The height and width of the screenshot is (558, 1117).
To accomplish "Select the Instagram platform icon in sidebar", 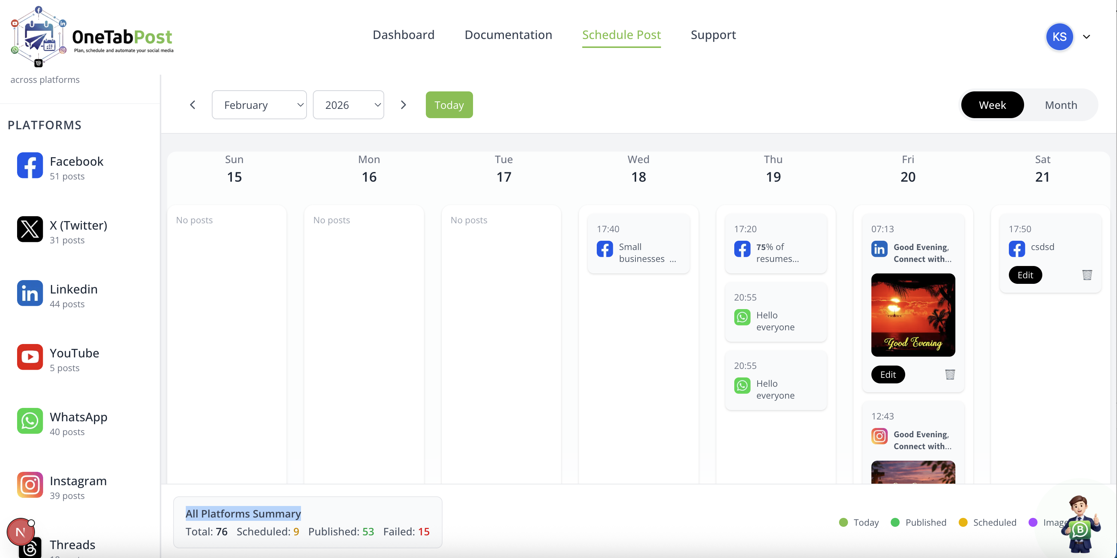I will pos(30,485).
